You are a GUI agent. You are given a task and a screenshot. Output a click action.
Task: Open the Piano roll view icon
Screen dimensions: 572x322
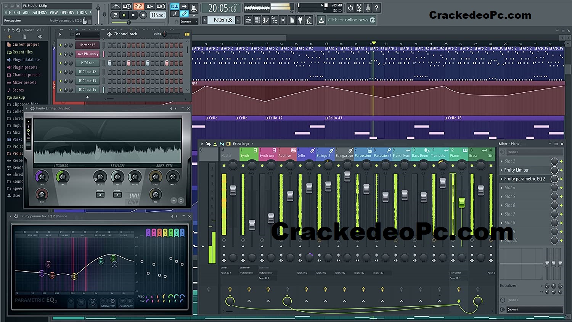click(266, 20)
